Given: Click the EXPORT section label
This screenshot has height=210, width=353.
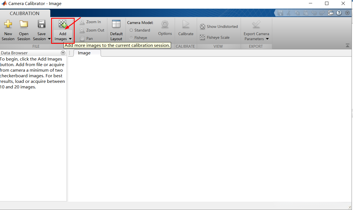Looking at the screenshot, I should coord(256,46).
